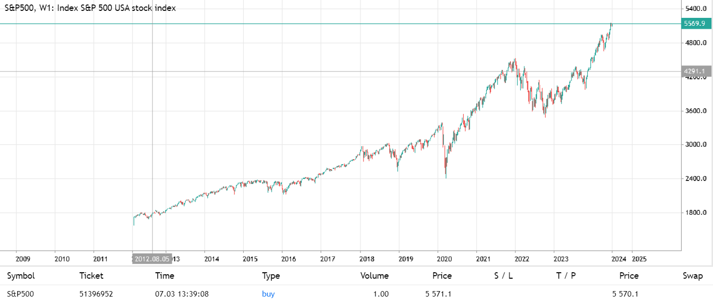Click the T / P column header
This screenshot has width=713, height=302.
[566, 276]
